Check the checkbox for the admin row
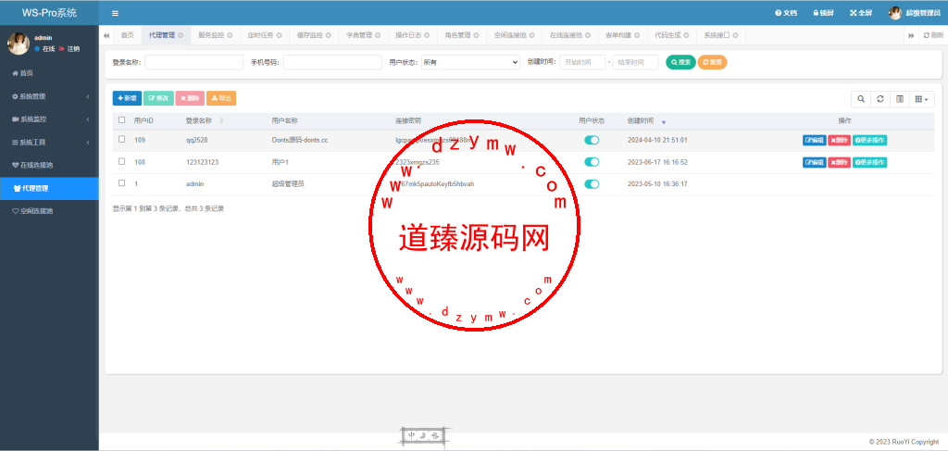This screenshot has height=451, width=948. (121, 183)
